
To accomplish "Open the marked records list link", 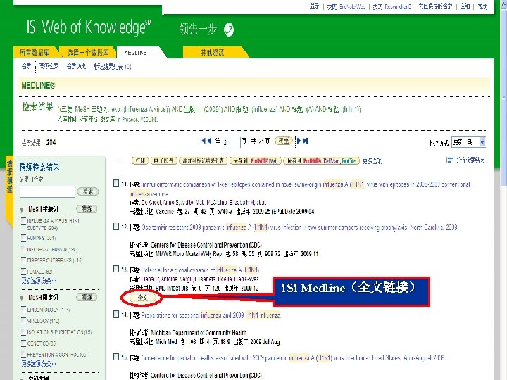I will point(113,67).
